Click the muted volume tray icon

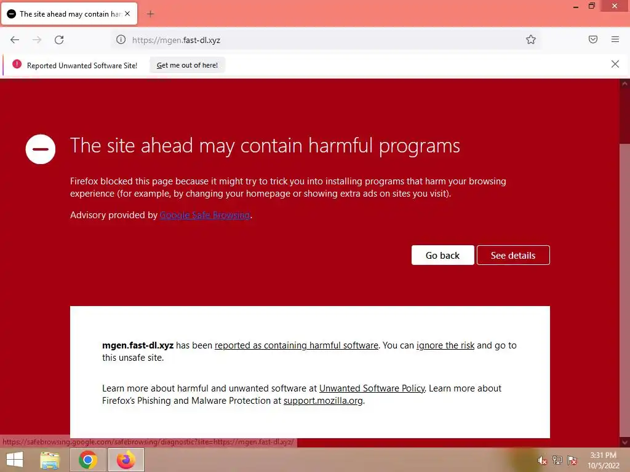[x=542, y=460]
